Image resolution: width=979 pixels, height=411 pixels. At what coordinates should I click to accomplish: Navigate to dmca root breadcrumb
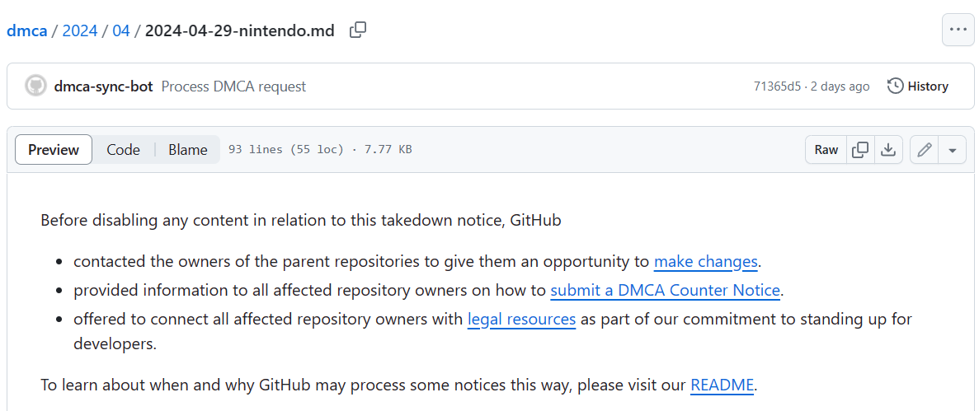click(26, 31)
